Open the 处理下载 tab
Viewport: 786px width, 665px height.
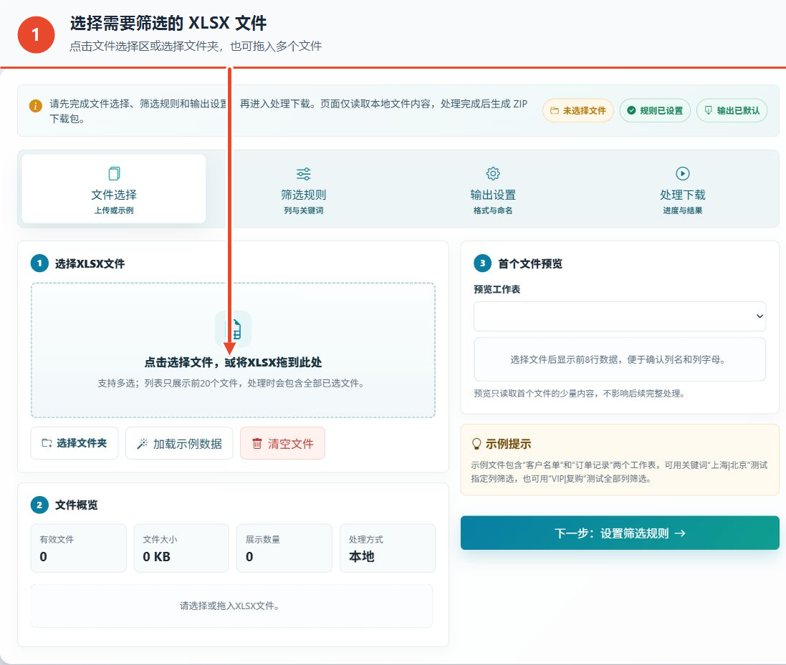(682, 189)
